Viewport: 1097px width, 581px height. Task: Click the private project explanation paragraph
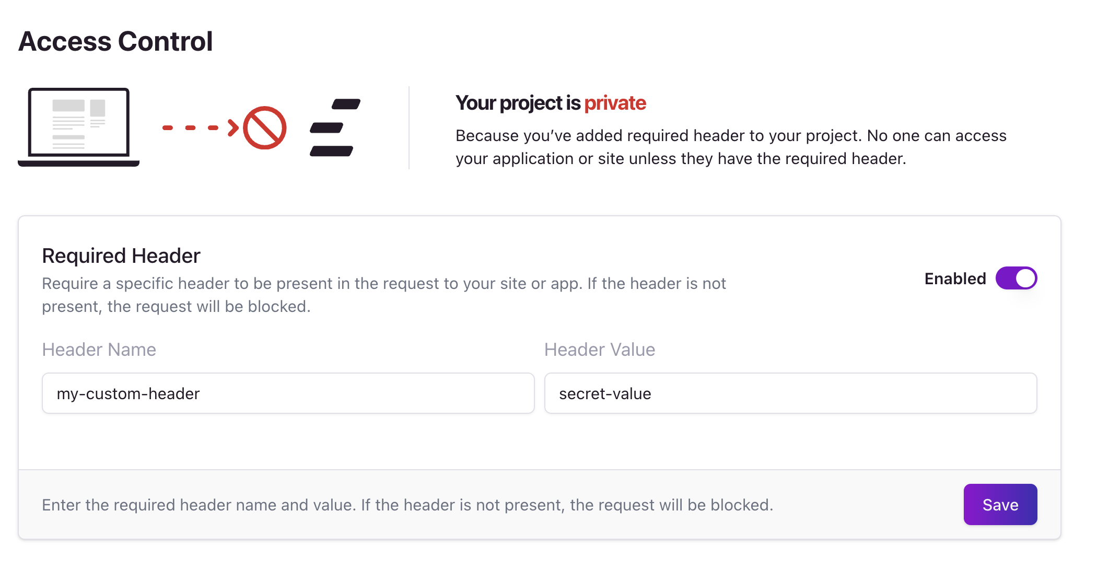coord(731,147)
